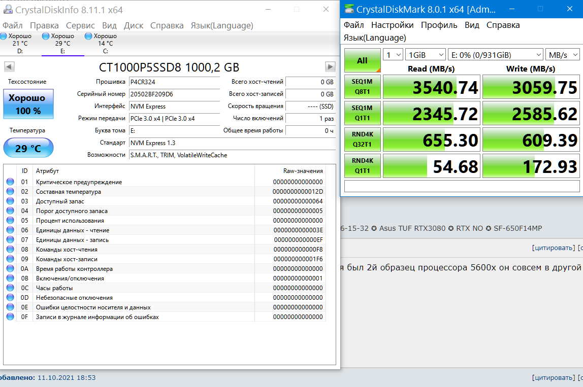Select row Составная температура
The image size is (583, 387).
(165, 192)
